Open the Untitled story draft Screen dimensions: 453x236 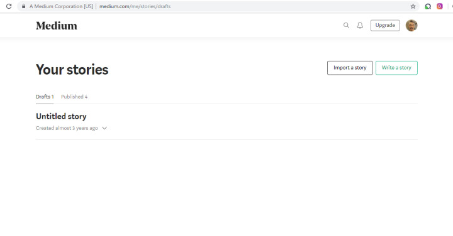(61, 116)
